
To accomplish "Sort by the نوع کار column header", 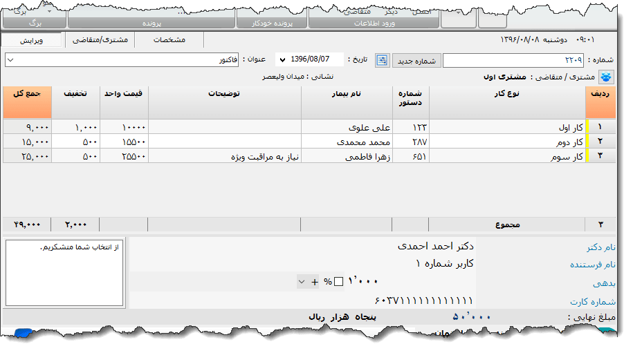I will coord(507,102).
